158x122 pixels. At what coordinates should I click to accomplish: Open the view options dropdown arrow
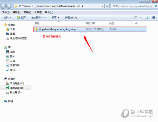(140, 17)
